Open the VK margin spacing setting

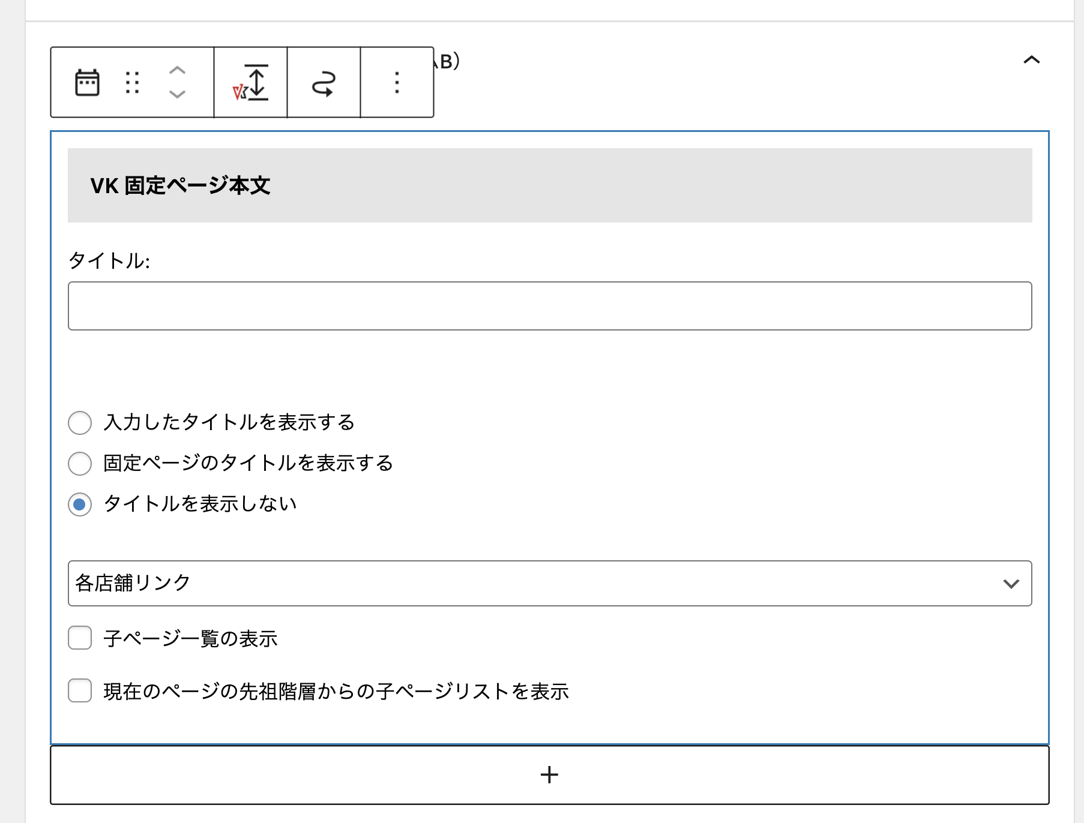(x=250, y=82)
